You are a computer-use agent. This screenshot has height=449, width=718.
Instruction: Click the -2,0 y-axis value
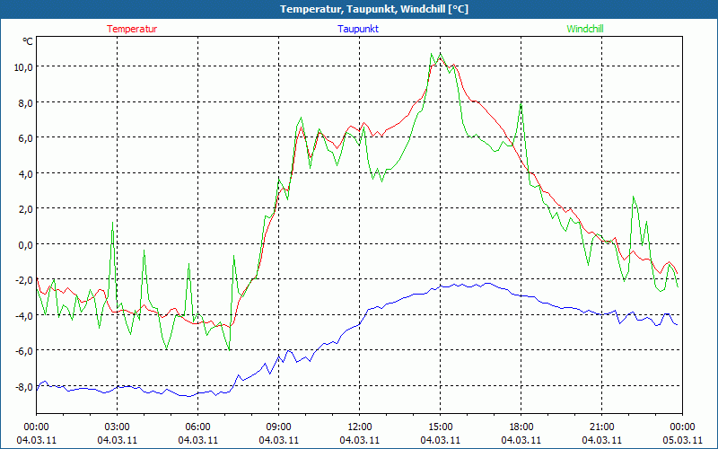click(24, 280)
